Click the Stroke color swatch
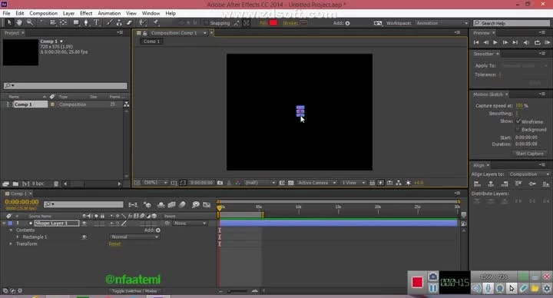Screen dimensions: 553x298 tap(303, 23)
